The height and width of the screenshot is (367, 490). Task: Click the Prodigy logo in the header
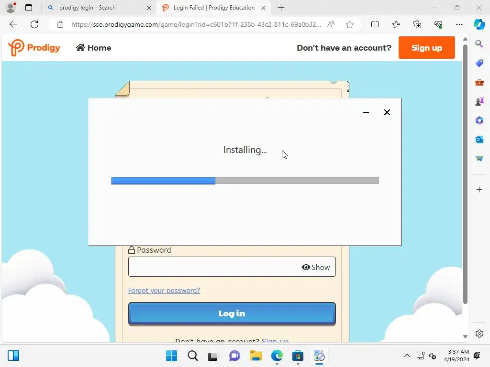[x=34, y=47]
